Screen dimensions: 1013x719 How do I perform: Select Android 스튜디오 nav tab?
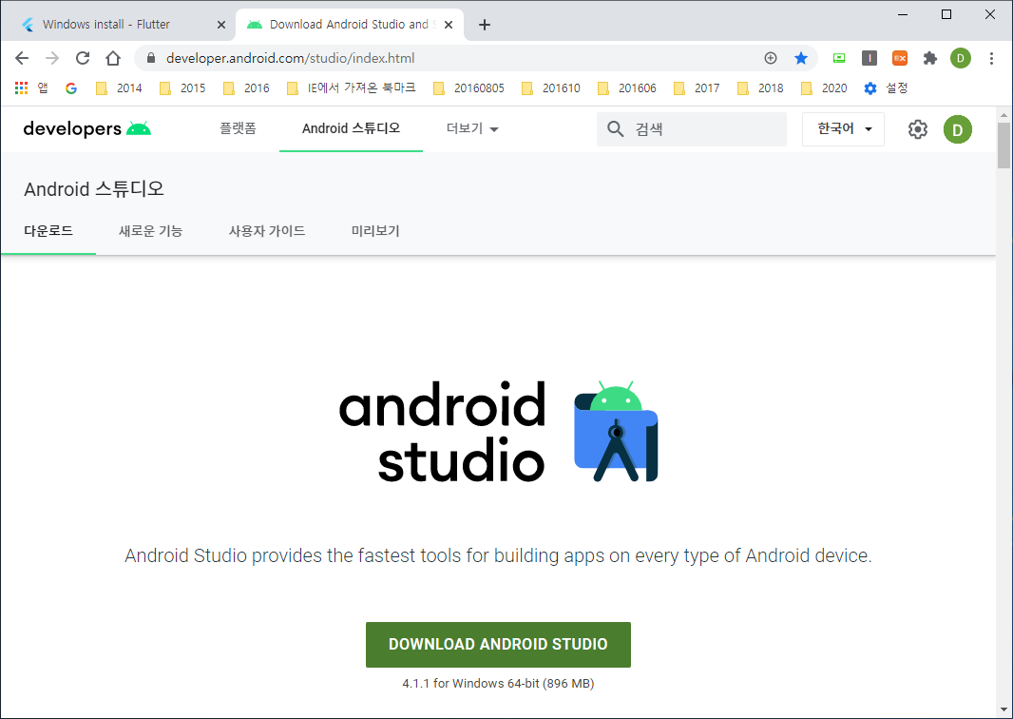pos(351,128)
